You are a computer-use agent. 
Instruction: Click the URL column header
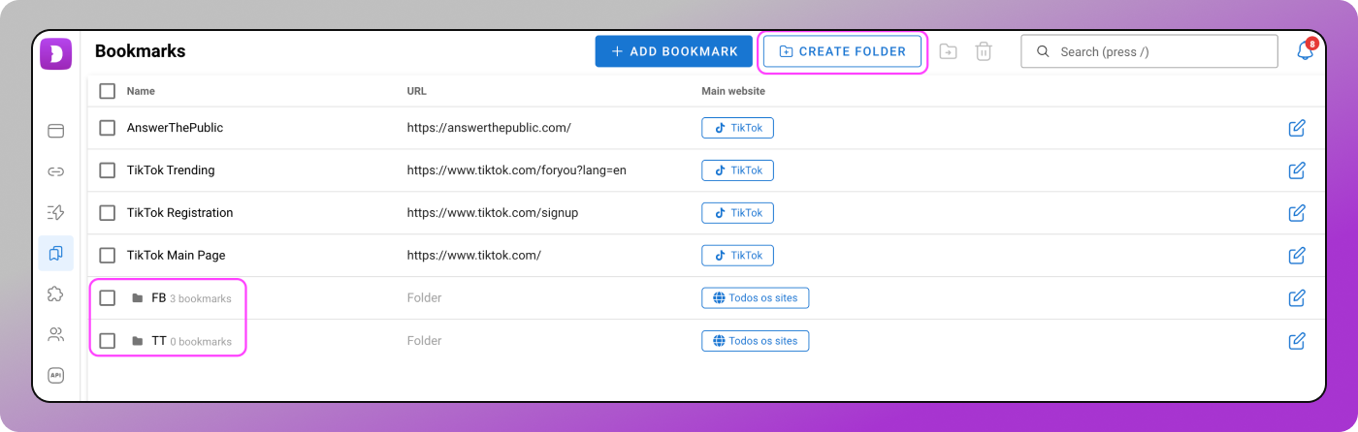(417, 91)
